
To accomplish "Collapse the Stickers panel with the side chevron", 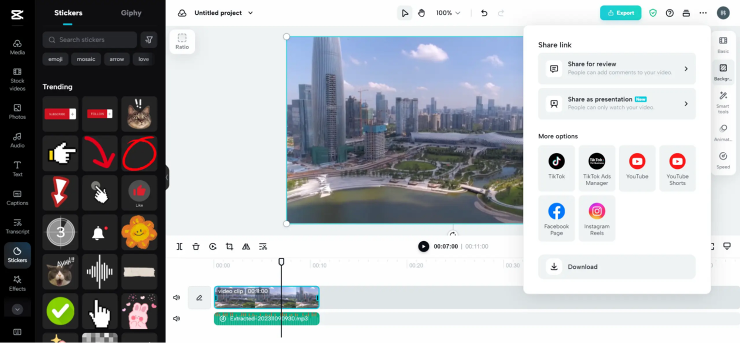I will coord(166,177).
